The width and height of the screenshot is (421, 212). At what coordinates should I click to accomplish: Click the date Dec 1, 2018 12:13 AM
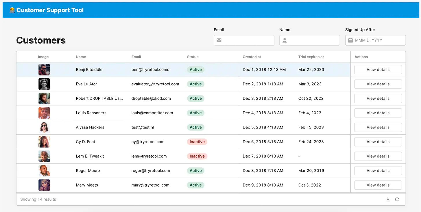point(264,70)
